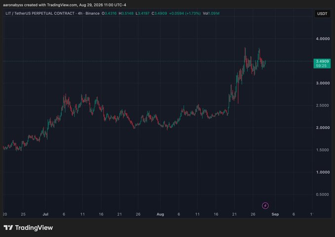Click the 0.5000 price axis label
The width and height of the screenshot is (335, 237).
pos(323,195)
